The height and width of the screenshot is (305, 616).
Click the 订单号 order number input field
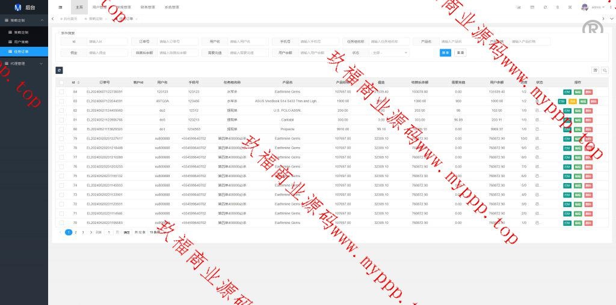tap(177, 42)
